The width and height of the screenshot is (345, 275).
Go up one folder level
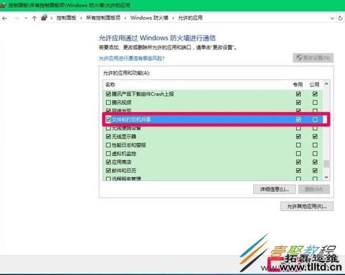(34, 18)
